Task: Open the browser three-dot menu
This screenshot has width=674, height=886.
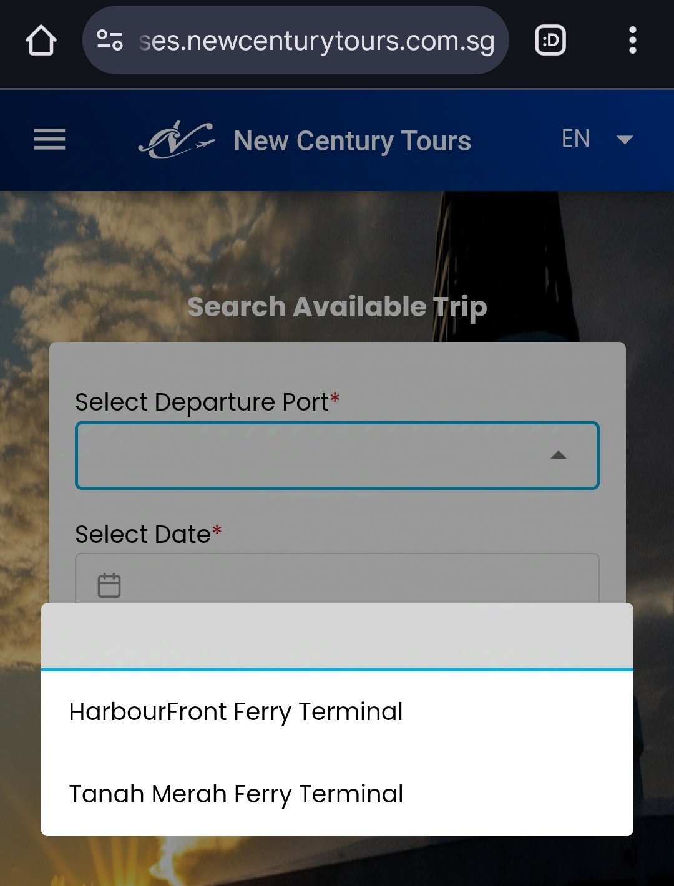Action: [x=633, y=41]
